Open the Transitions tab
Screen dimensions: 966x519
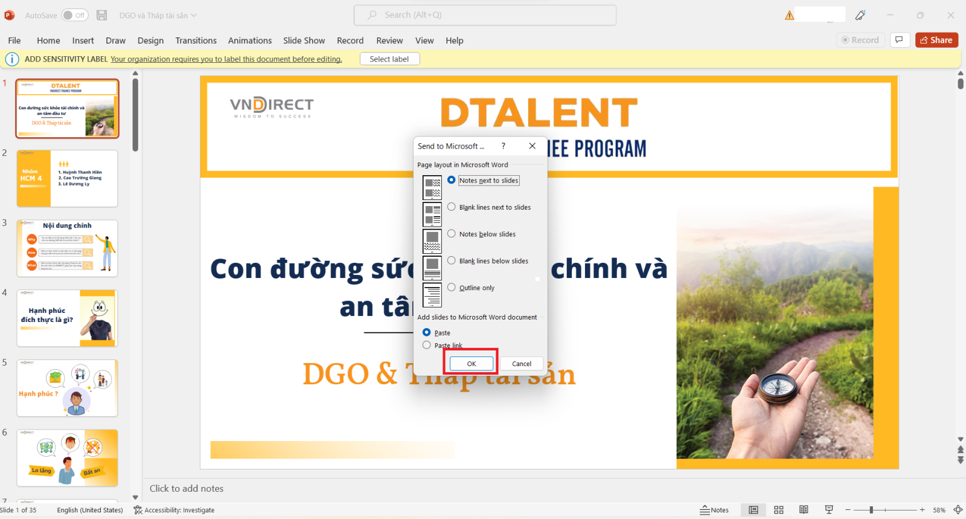[x=196, y=40]
